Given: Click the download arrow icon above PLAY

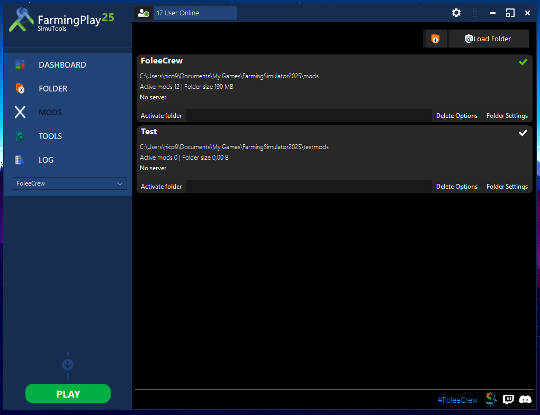Looking at the screenshot, I should tap(68, 365).
